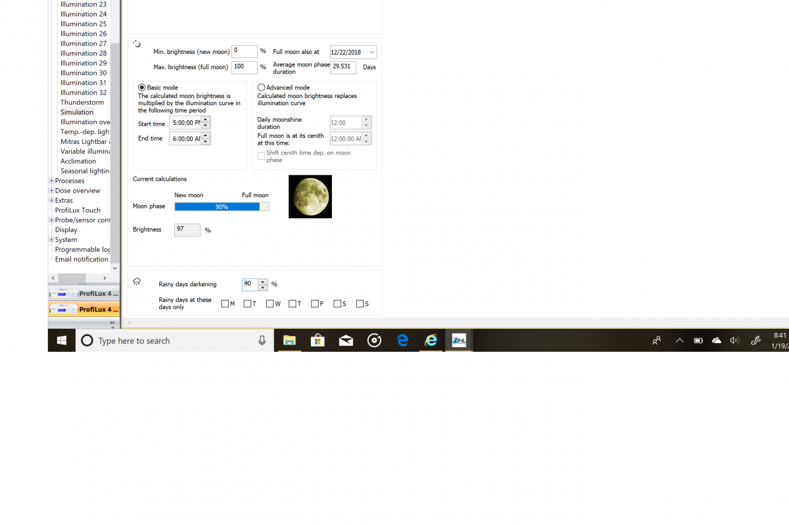Screen dimensions: 789x526
Task: Check the T box right after M
Action: [x=247, y=304]
